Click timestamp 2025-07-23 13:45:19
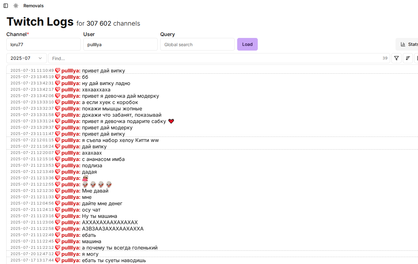 (x=32, y=77)
